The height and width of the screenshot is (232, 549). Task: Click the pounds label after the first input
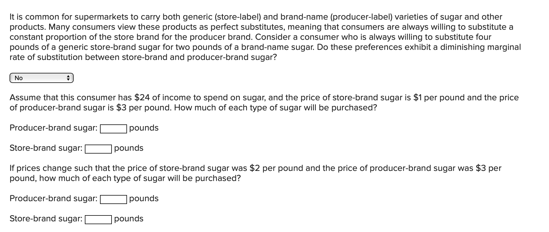[x=144, y=128]
